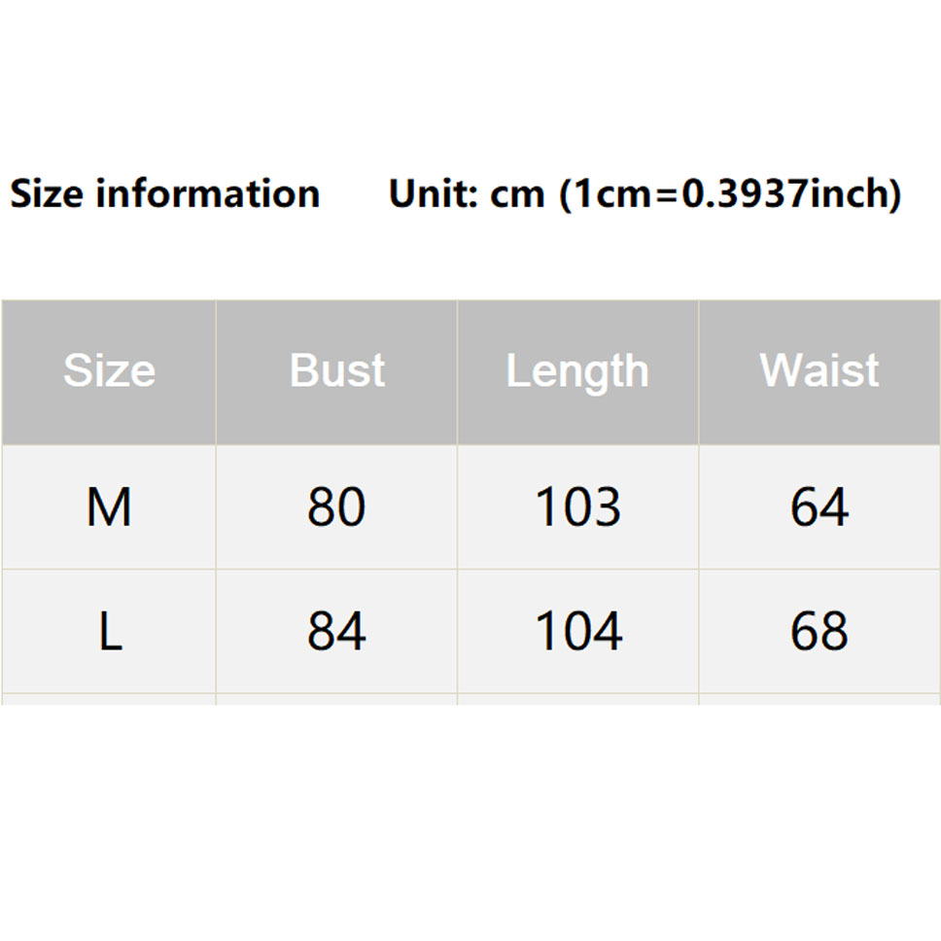Click the cut-off cell below waist value 68

click(819, 699)
